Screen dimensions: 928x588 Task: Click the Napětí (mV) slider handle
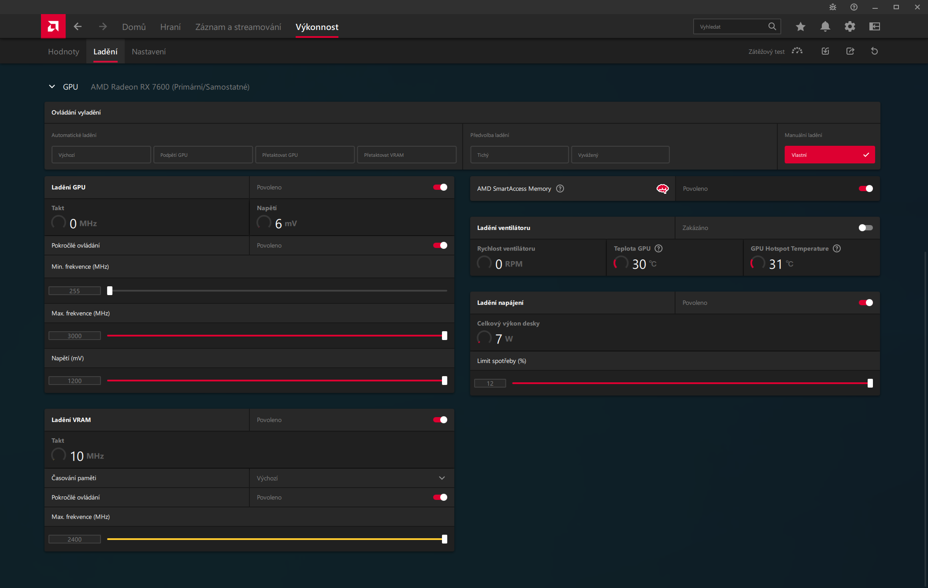[445, 381]
